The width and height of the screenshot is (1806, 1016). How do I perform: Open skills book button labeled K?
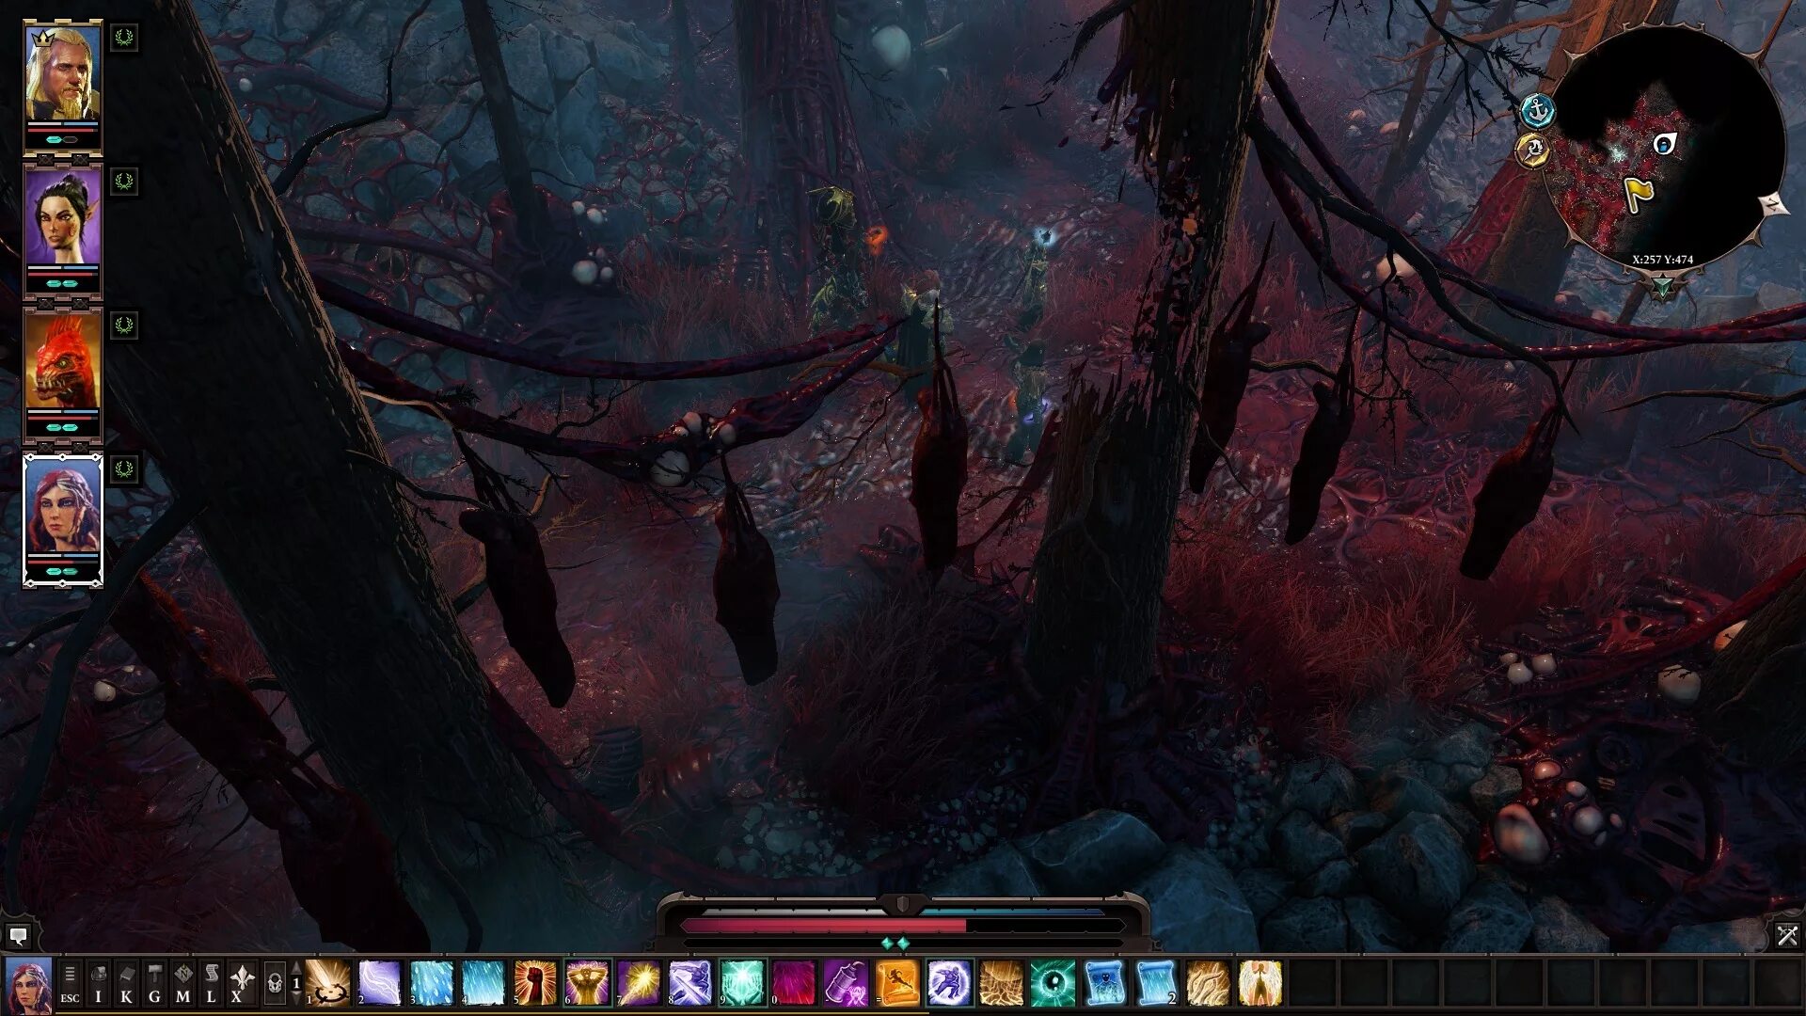point(126,983)
